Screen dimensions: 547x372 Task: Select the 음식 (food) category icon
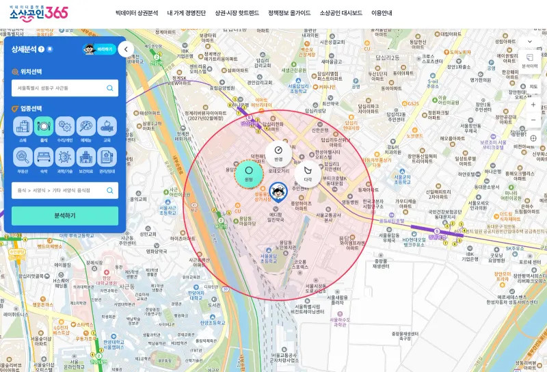44,127
